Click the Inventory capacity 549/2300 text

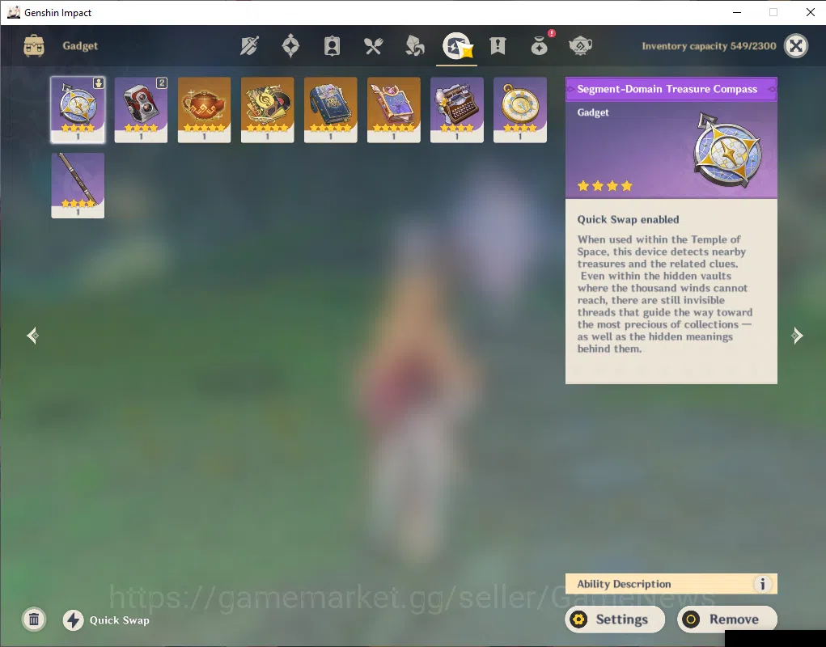tap(709, 46)
